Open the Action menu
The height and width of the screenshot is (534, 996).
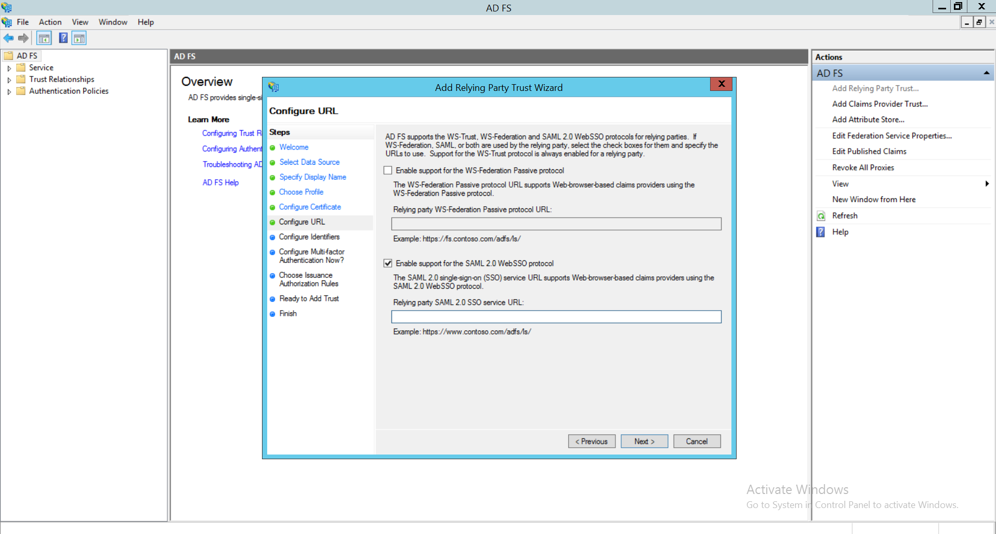click(50, 22)
